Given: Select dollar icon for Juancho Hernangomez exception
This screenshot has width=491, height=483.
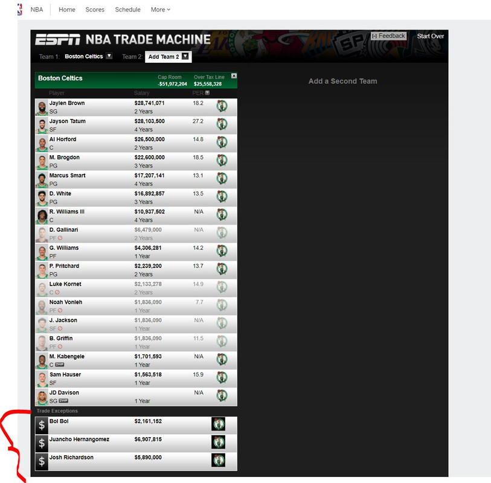Looking at the screenshot, I should (x=42, y=443).
